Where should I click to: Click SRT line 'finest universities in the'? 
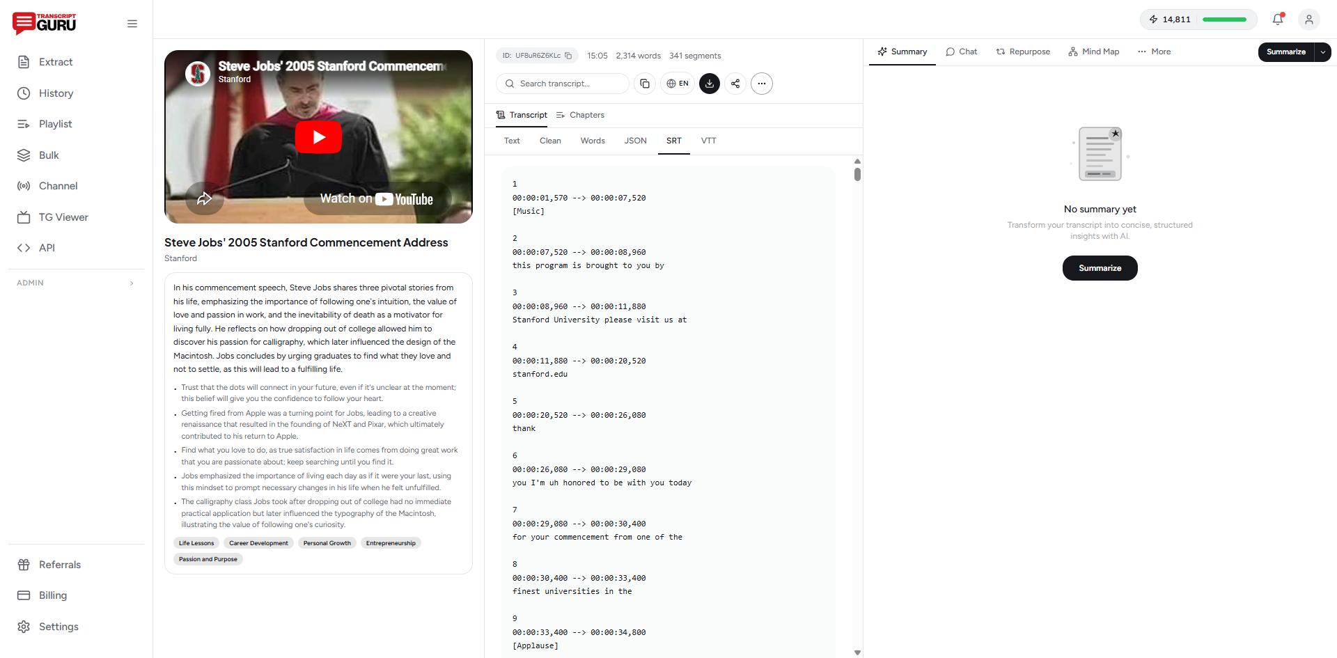click(572, 591)
